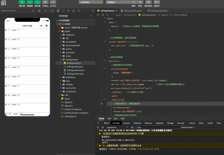The width and height of the screenshot is (224, 155).
Task: Toggle the simulator panel button
Action: coord(22,2)
